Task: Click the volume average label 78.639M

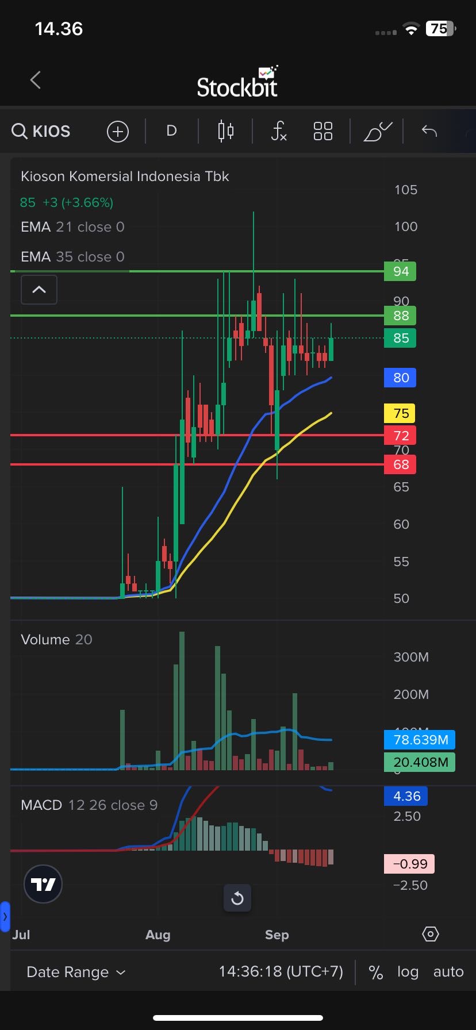Action: coord(420,740)
